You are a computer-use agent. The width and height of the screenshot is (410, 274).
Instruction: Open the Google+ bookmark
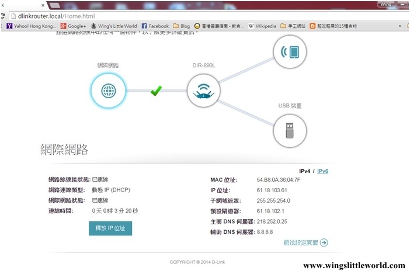[x=73, y=26]
